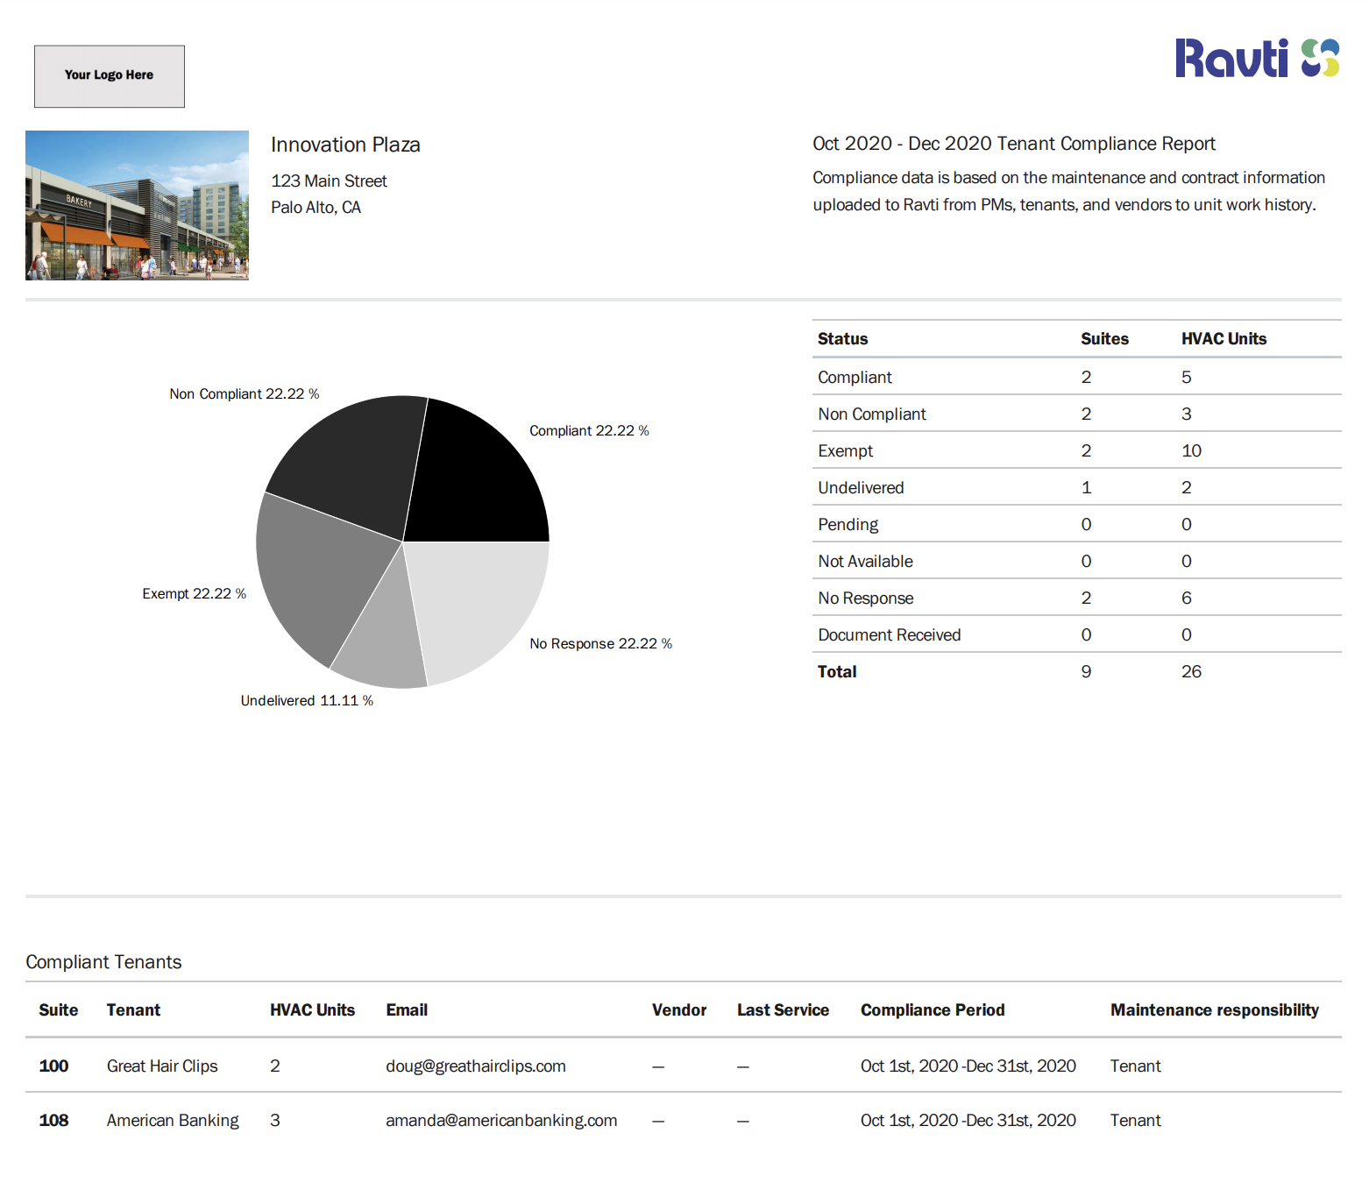This screenshot has width=1369, height=1197.
Task: Click suite number 108
Action: [53, 1120]
